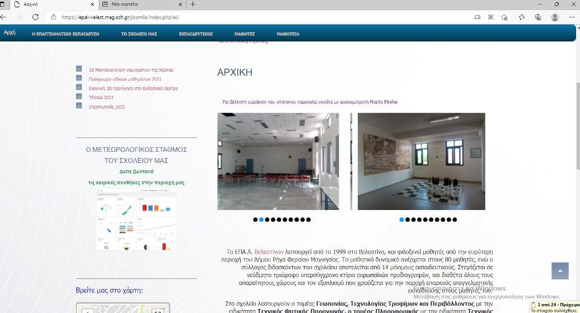Click the Βελεστίνου link in the paragraph
Viewport: 580px width, 313px height.
pos(269,252)
